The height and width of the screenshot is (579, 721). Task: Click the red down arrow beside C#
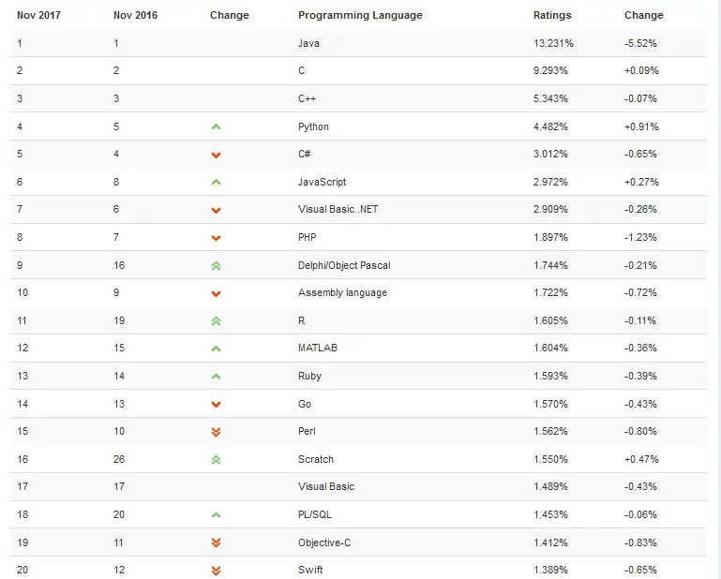click(x=217, y=155)
